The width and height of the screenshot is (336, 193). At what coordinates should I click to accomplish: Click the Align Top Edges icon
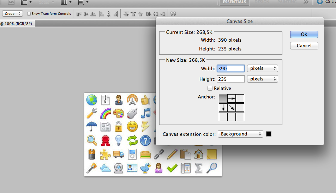point(78,14)
